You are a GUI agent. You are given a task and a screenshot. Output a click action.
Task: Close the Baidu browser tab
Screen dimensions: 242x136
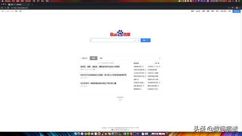click(28, 5)
